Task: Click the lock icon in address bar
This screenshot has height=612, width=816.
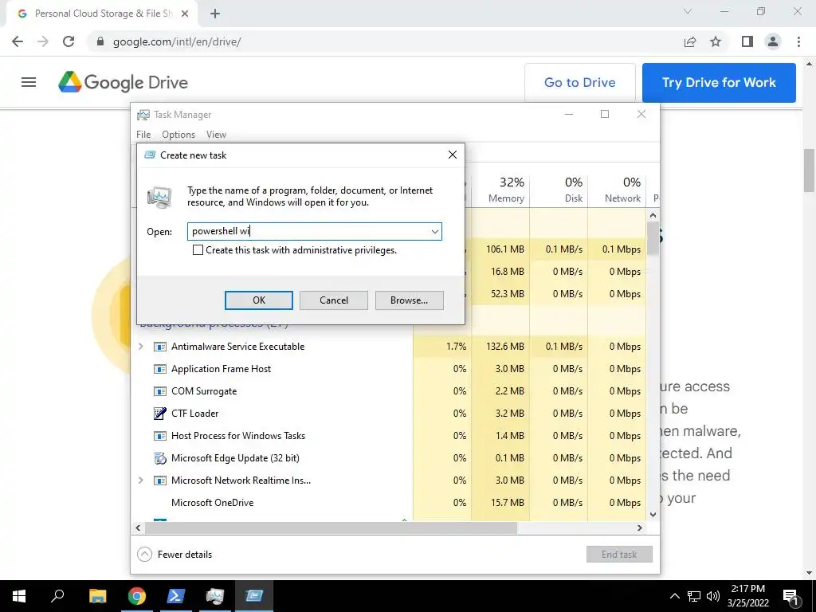Action: tap(100, 41)
